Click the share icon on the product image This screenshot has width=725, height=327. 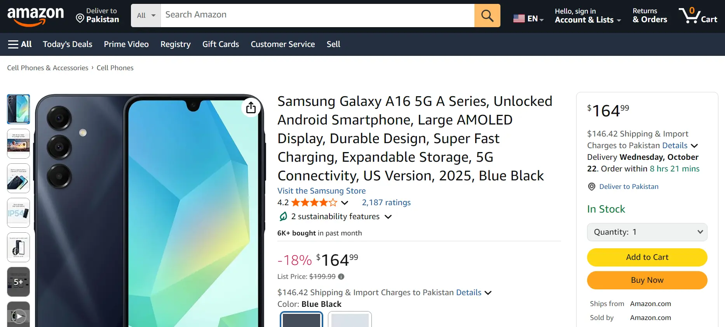click(x=251, y=107)
